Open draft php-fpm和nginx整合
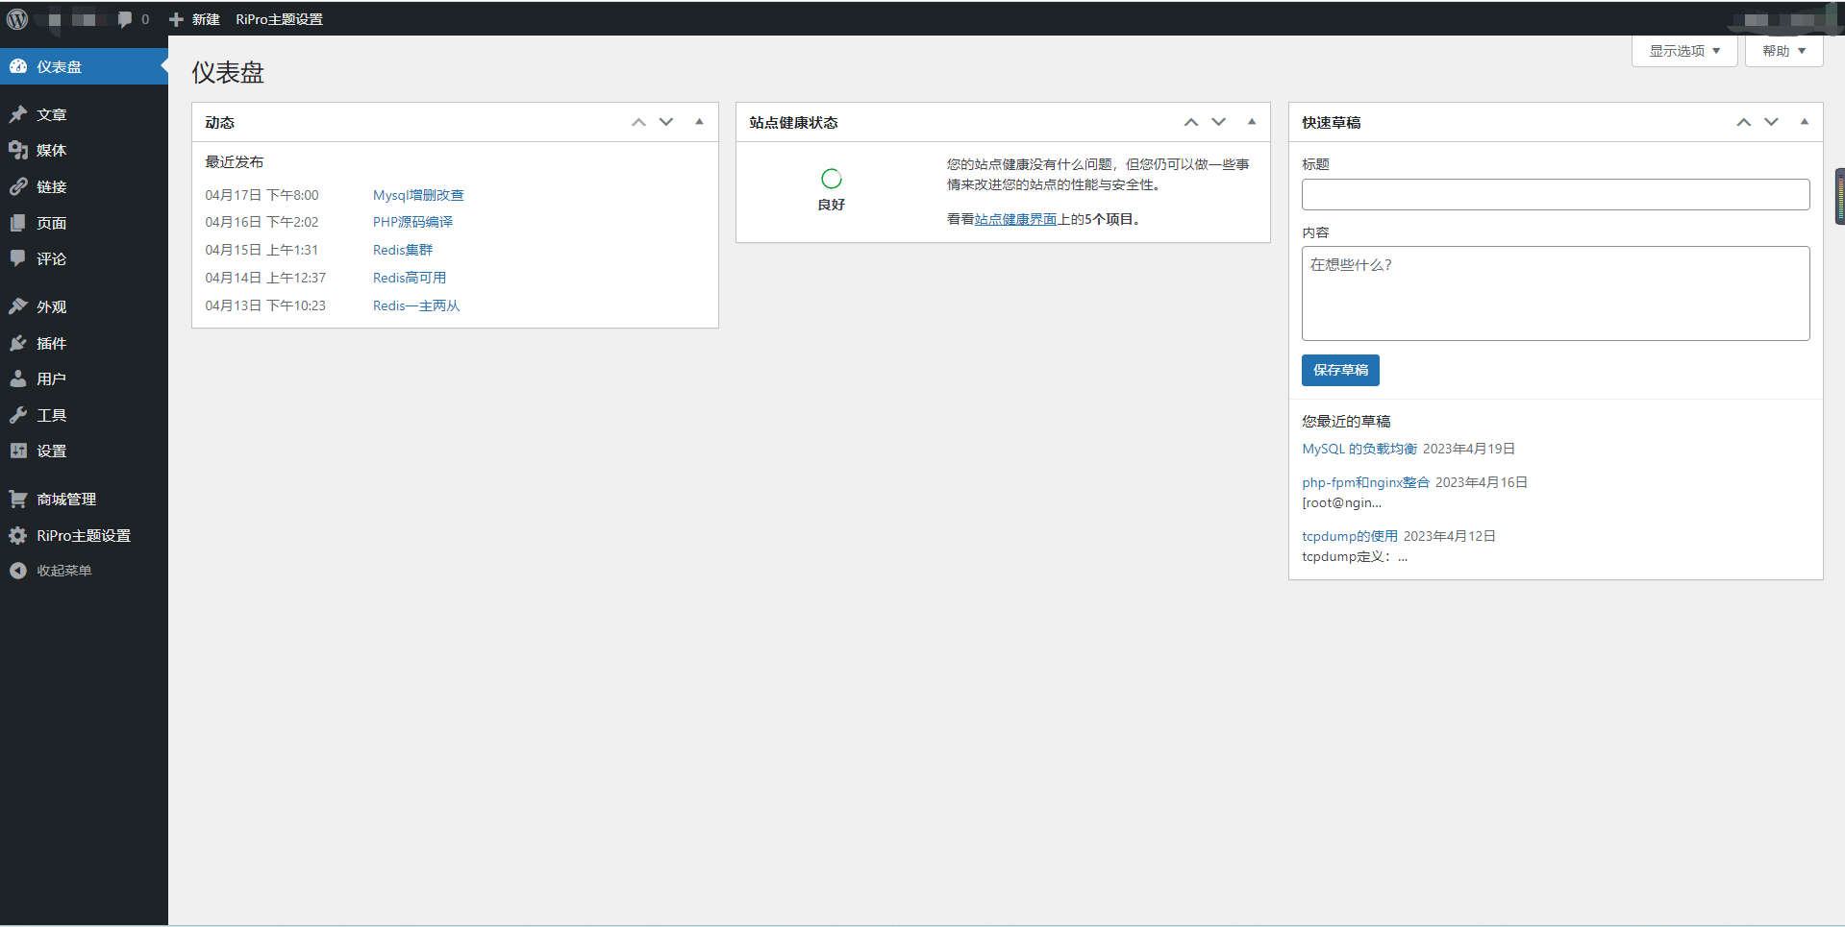Image resolution: width=1845 pixels, height=927 pixels. pyautogui.click(x=1365, y=482)
